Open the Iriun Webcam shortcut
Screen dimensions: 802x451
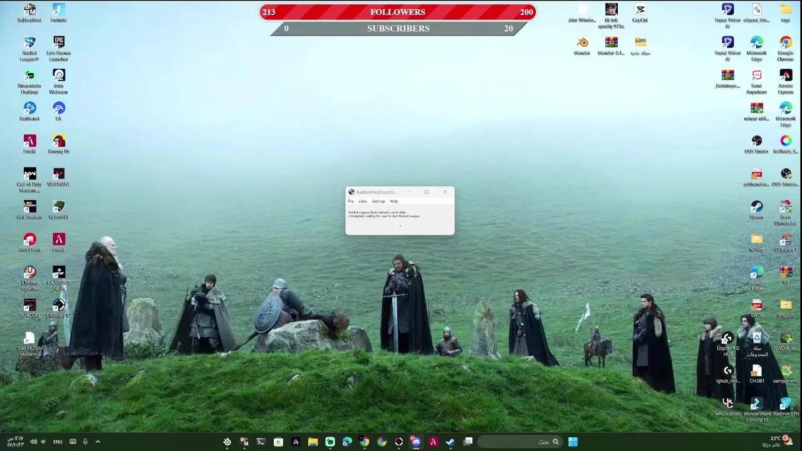58,81
